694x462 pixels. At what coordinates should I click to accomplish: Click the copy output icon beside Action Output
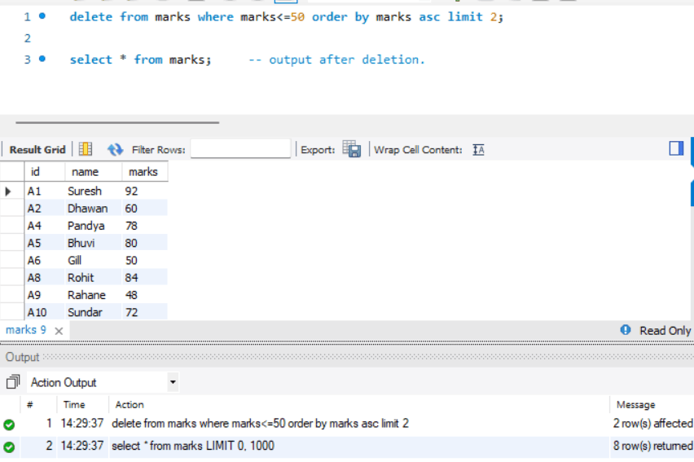pyautogui.click(x=13, y=382)
